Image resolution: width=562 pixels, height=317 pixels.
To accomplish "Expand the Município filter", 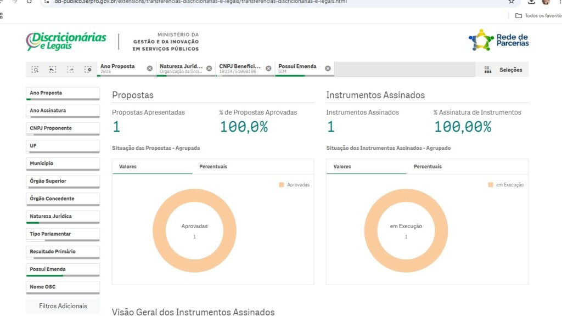I will tap(63, 163).
